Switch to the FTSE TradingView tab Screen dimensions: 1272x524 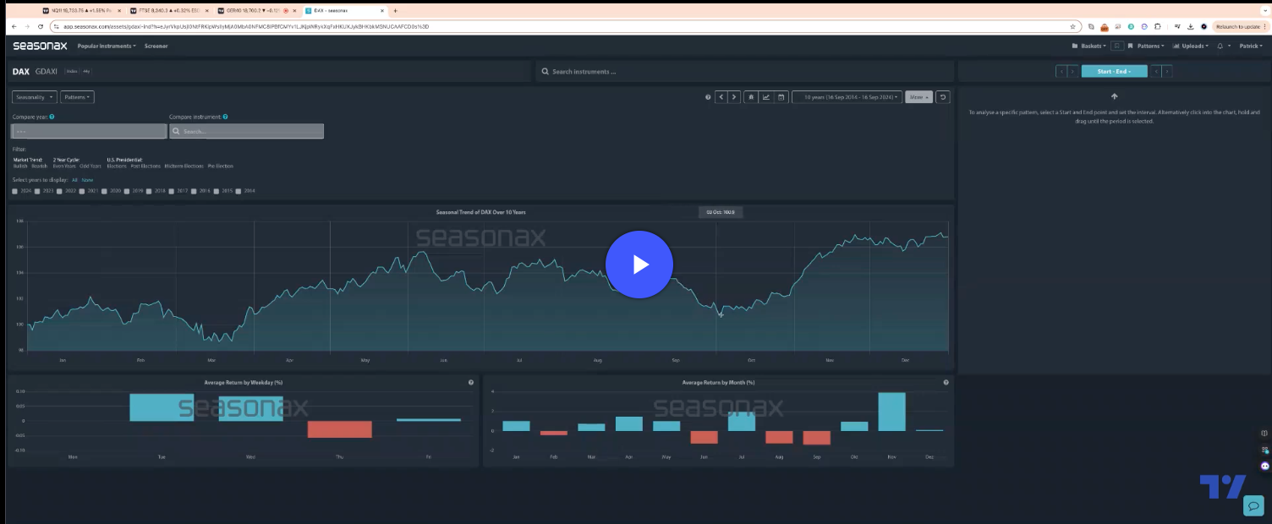pyautogui.click(x=169, y=11)
